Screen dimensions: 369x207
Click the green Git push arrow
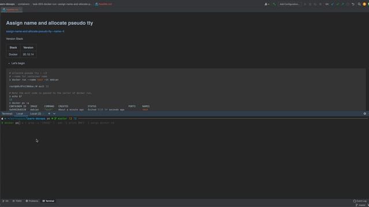(342, 4)
